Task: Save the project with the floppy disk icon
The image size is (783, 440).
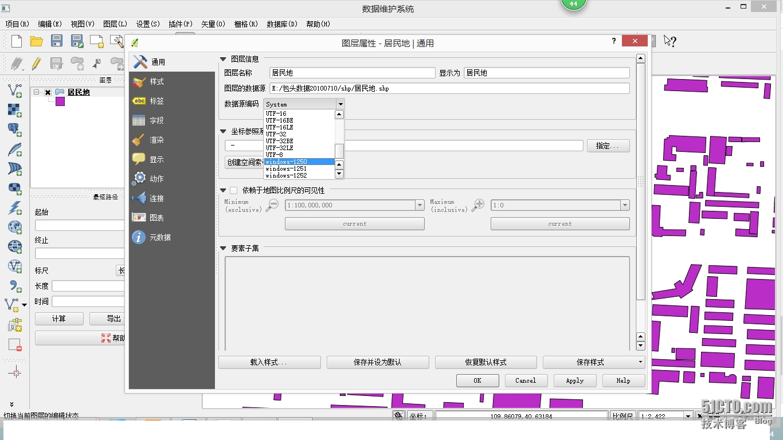Action: click(57, 41)
